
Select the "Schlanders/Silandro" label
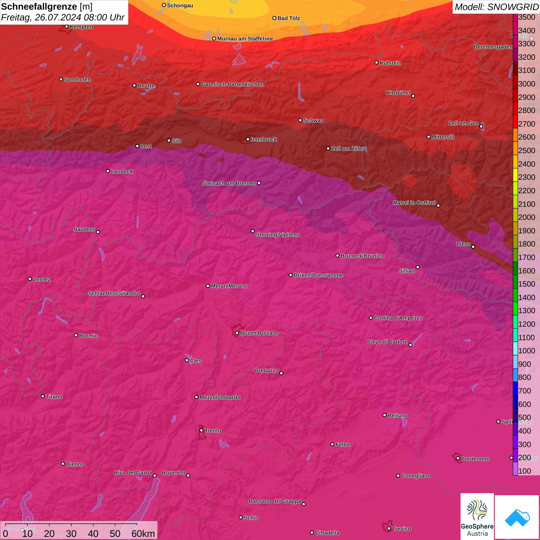(114, 293)
